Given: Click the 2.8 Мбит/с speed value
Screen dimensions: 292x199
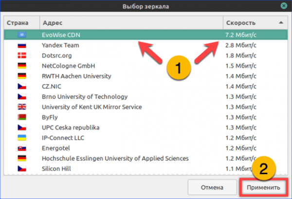Looking at the screenshot, I should point(241,45).
